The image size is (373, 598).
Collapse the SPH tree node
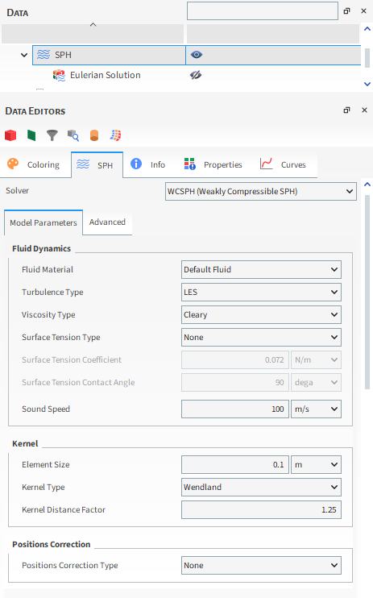tap(24, 55)
